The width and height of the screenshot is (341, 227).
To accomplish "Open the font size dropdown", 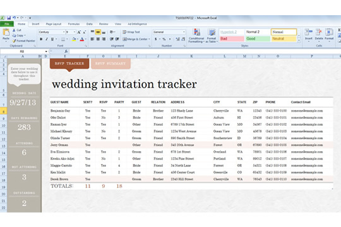I will [75, 32].
